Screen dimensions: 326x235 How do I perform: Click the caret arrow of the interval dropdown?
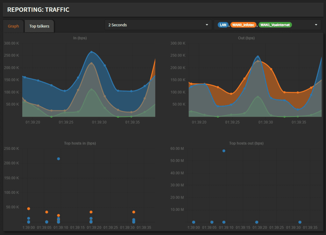(207, 25)
